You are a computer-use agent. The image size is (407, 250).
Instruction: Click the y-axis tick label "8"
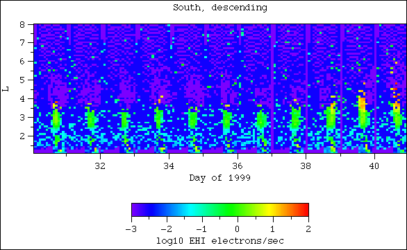(x=22, y=25)
